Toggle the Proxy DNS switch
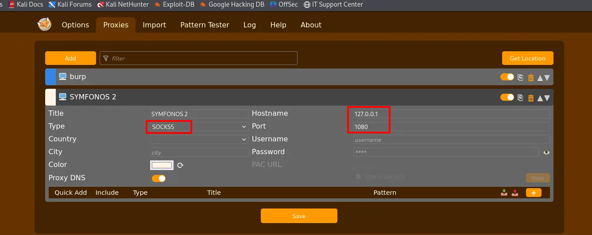The image size is (592, 235). [x=159, y=178]
